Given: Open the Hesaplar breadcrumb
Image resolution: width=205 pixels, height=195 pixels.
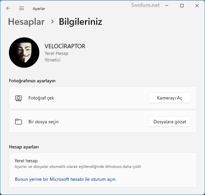Looking at the screenshot, I should coord(26,22).
